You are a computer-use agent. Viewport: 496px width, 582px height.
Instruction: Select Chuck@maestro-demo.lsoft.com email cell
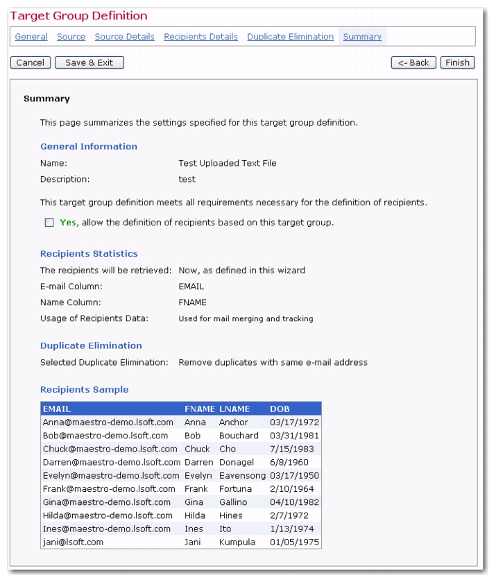[110, 449]
